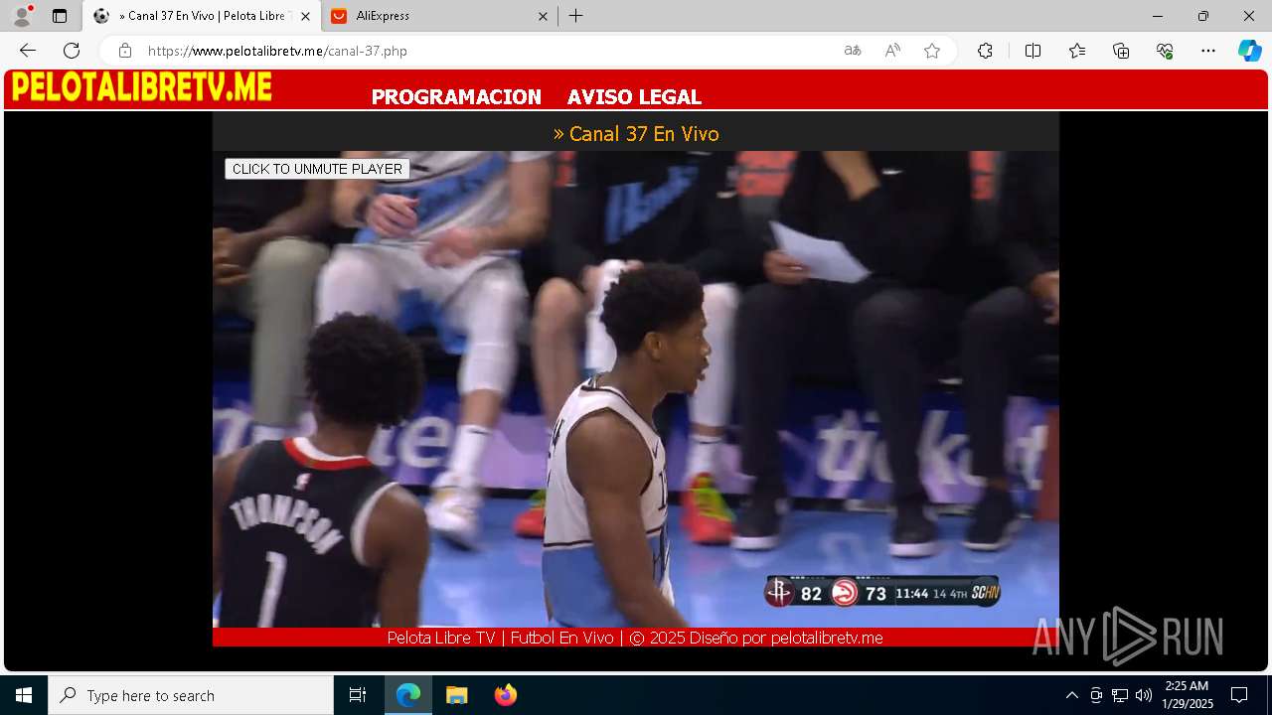
Task: Open the taskbar clock and date
Action: [x=1187, y=695]
